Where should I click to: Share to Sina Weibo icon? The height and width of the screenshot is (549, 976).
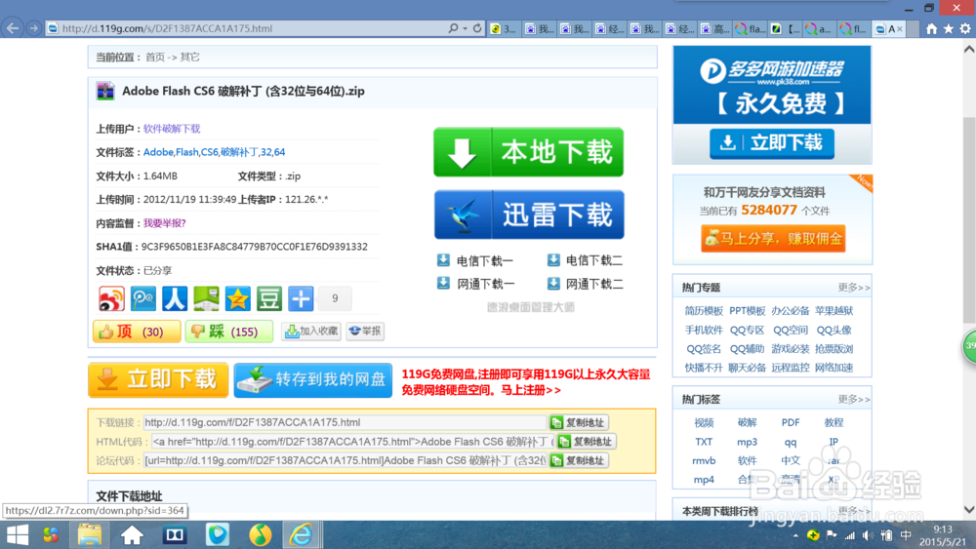coord(112,299)
